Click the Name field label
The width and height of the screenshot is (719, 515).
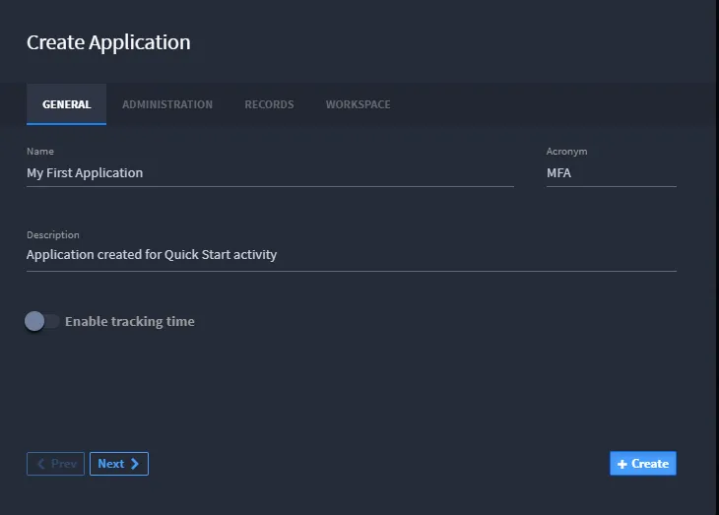point(40,152)
